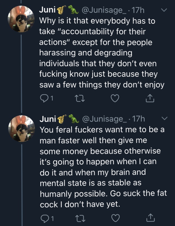Open the 17h timestamp on second tweet
The height and width of the screenshot is (226, 175).
[x=138, y=119]
